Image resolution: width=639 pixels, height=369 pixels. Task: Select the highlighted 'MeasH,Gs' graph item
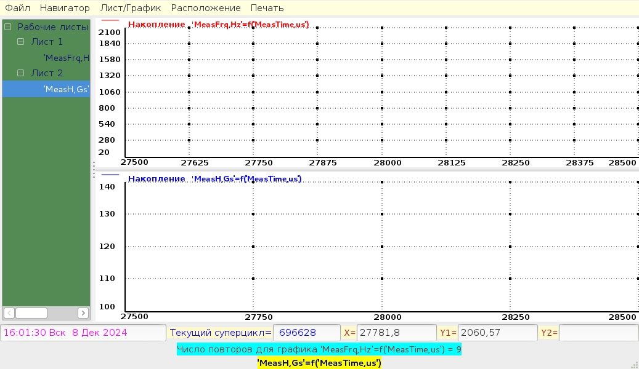click(x=67, y=89)
